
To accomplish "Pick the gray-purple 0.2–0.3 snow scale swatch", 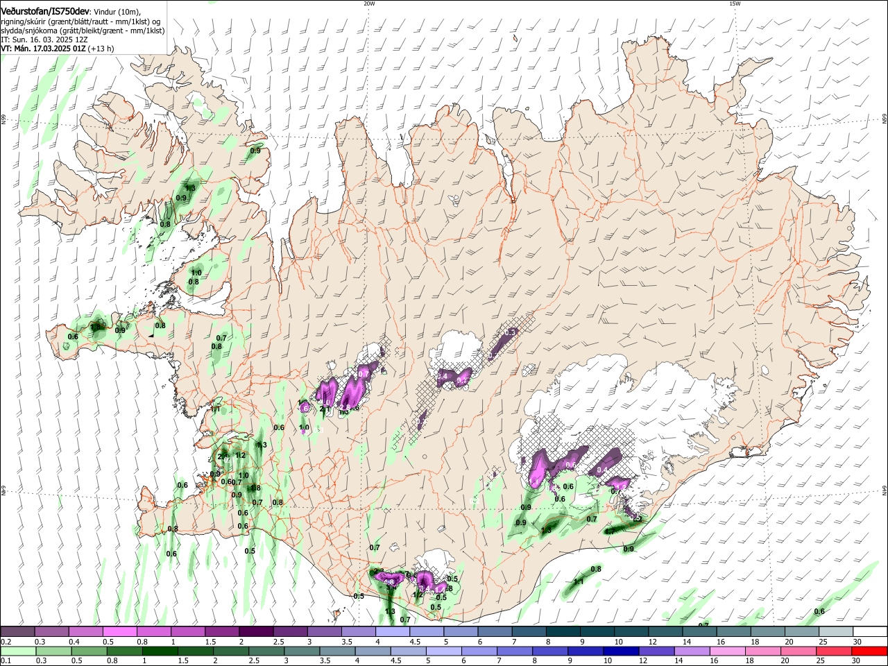I will tap(18, 631).
